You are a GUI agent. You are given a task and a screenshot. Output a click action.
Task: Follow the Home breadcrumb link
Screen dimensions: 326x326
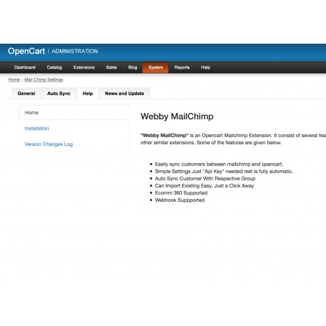coord(14,80)
